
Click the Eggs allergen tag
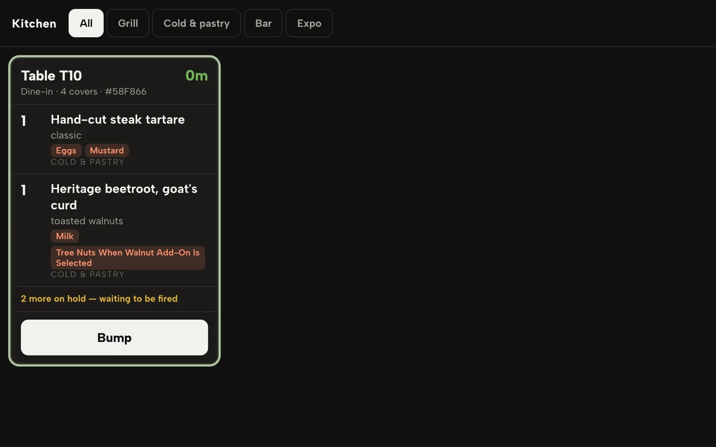tap(66, 150)
